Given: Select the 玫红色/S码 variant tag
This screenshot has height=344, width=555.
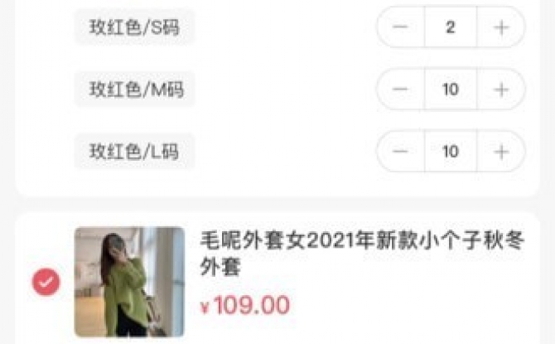Looking at the screenshot, I should pyautogui.click(x=134, y=27).
